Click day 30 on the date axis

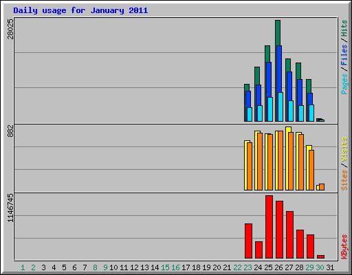point(320,267)
